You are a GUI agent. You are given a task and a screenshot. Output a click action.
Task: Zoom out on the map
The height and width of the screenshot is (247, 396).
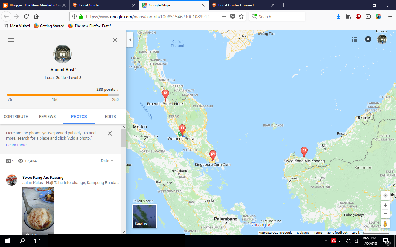[x=385, y=214]
